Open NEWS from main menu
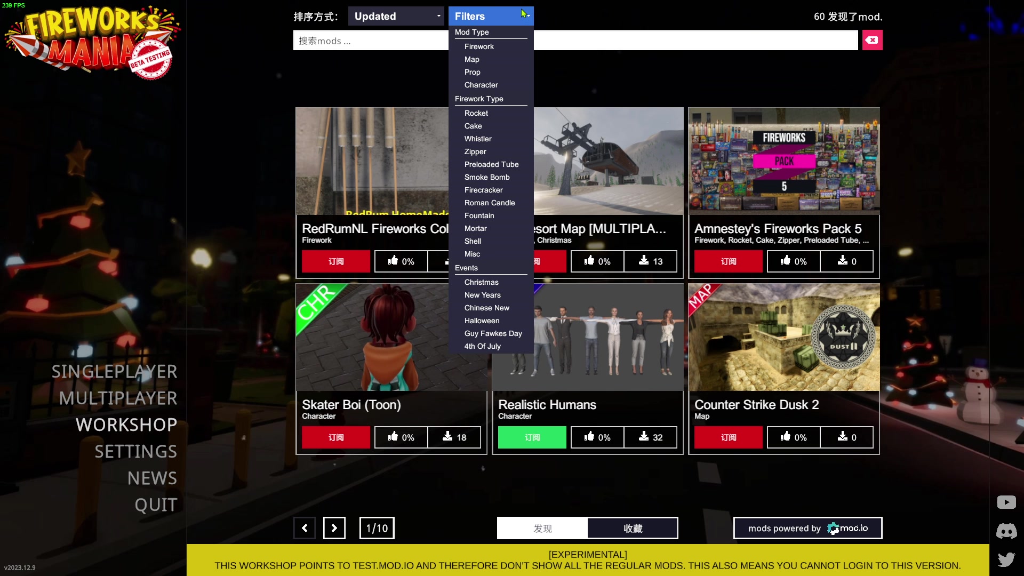1024x576 pixels. coord(152,478)
